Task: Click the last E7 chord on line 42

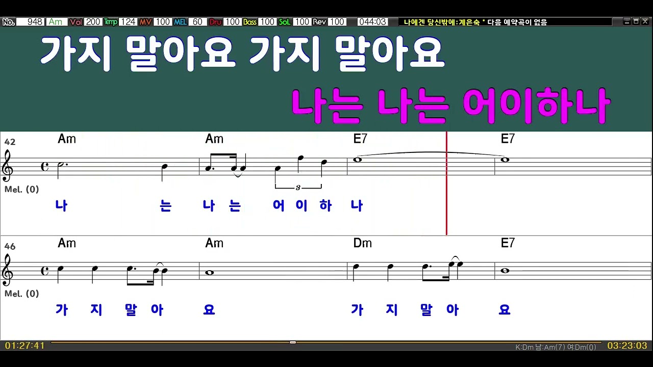Action: point(508,139)
